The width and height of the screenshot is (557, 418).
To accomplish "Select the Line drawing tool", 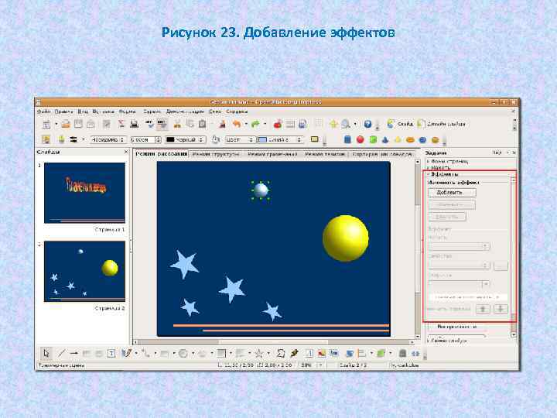I will pos(61,353).
